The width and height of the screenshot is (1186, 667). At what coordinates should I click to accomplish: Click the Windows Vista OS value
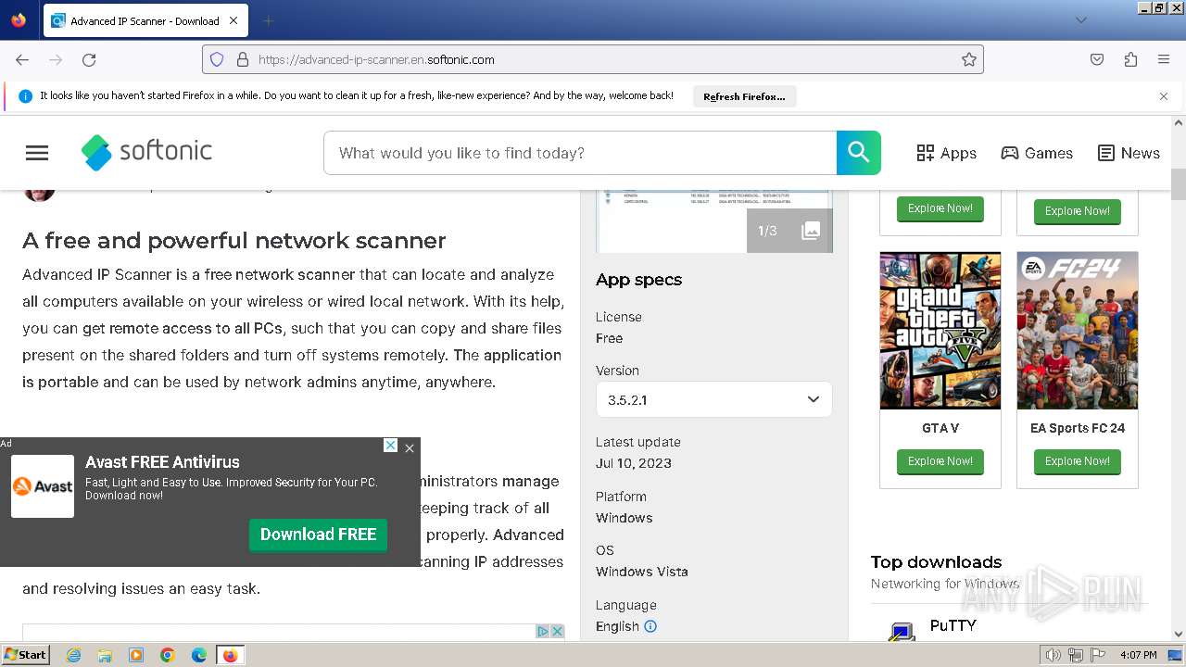[642, 572]
